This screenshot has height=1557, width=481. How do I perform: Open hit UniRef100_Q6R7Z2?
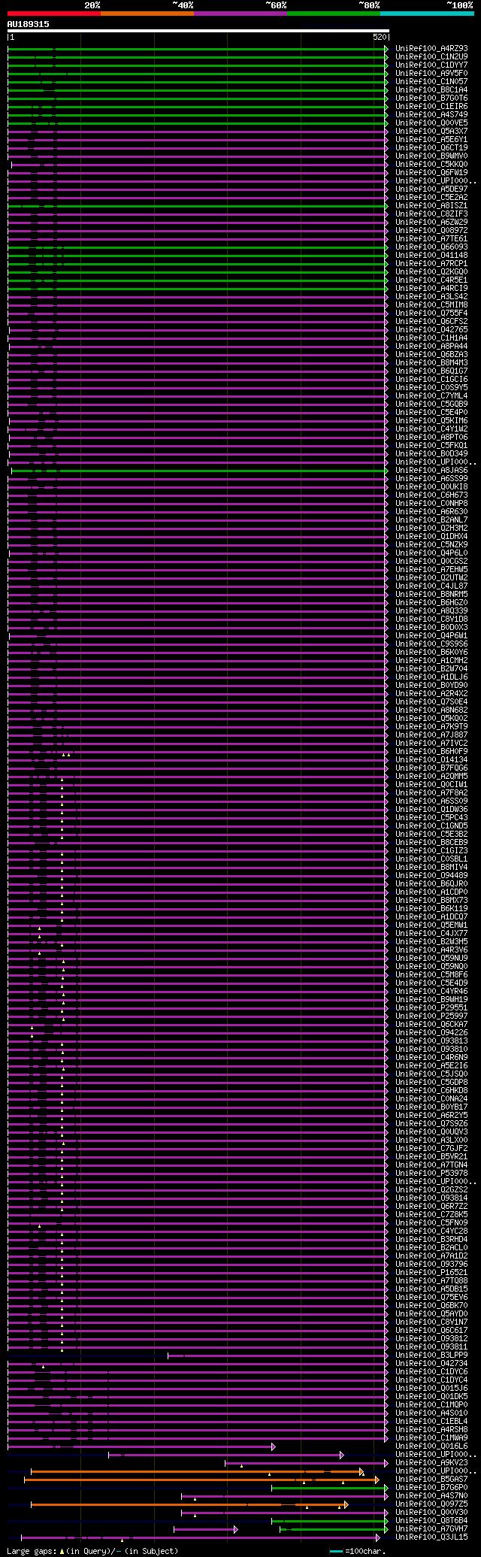[431, 1206]
